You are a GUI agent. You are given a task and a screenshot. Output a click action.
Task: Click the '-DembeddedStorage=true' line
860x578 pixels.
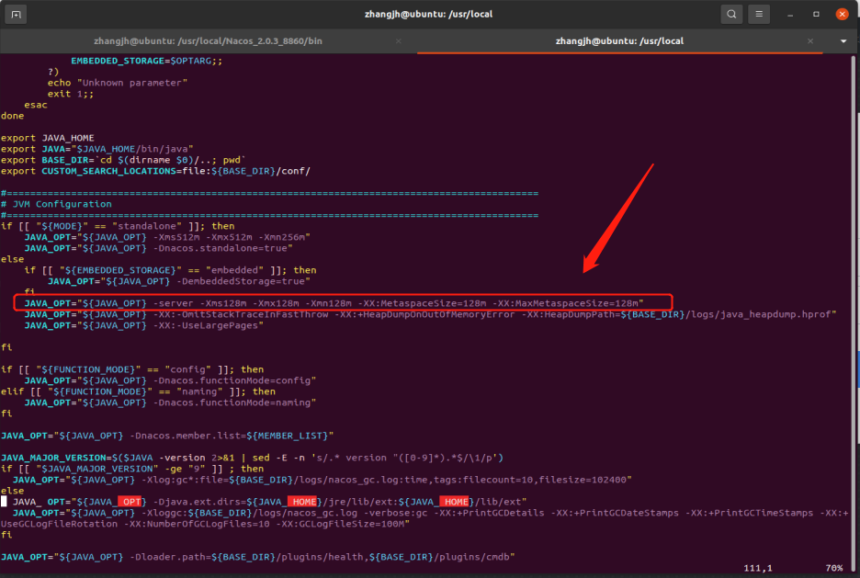179,281
